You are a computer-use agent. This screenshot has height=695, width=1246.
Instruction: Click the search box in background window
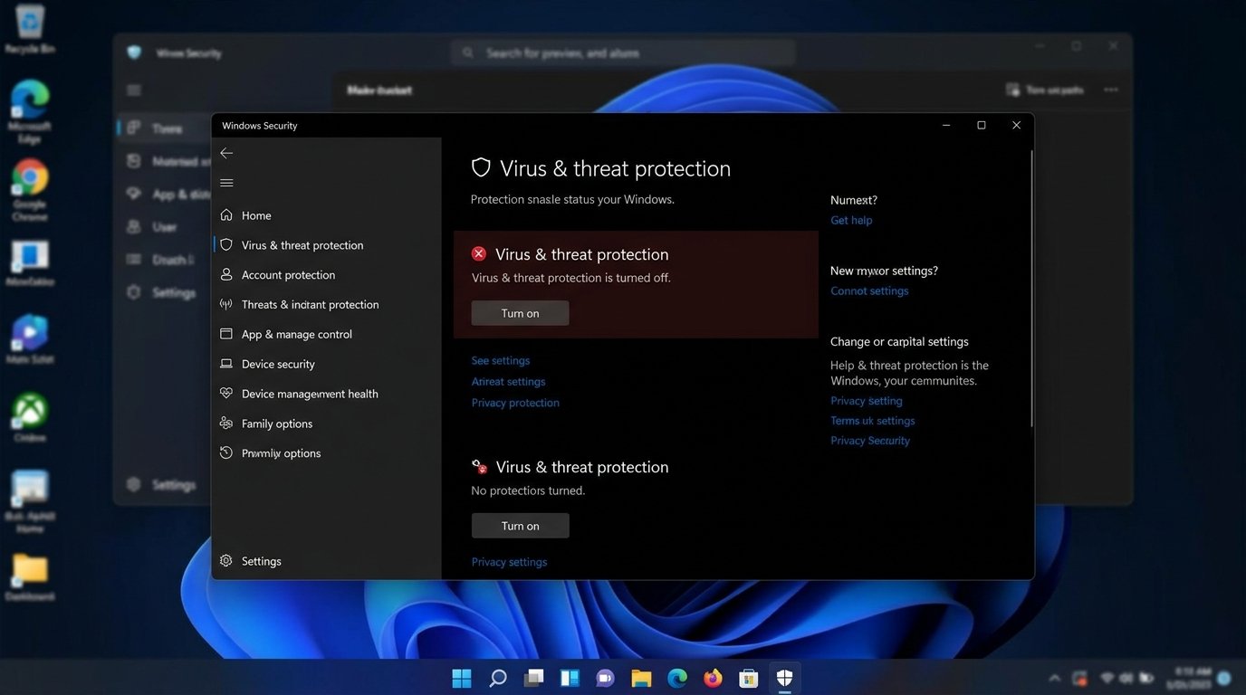(x=623, y=53)
